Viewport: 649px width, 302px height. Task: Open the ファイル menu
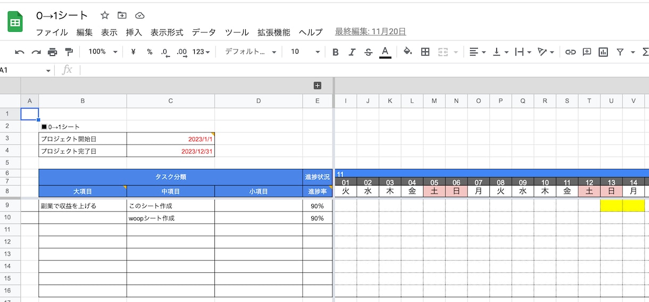coord(52,32)
